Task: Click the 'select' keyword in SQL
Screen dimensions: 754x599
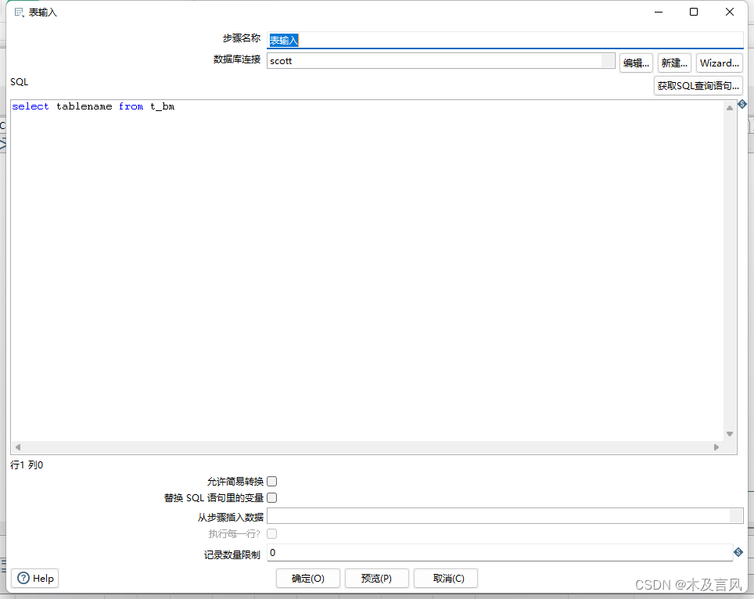Action: point(31,106)
